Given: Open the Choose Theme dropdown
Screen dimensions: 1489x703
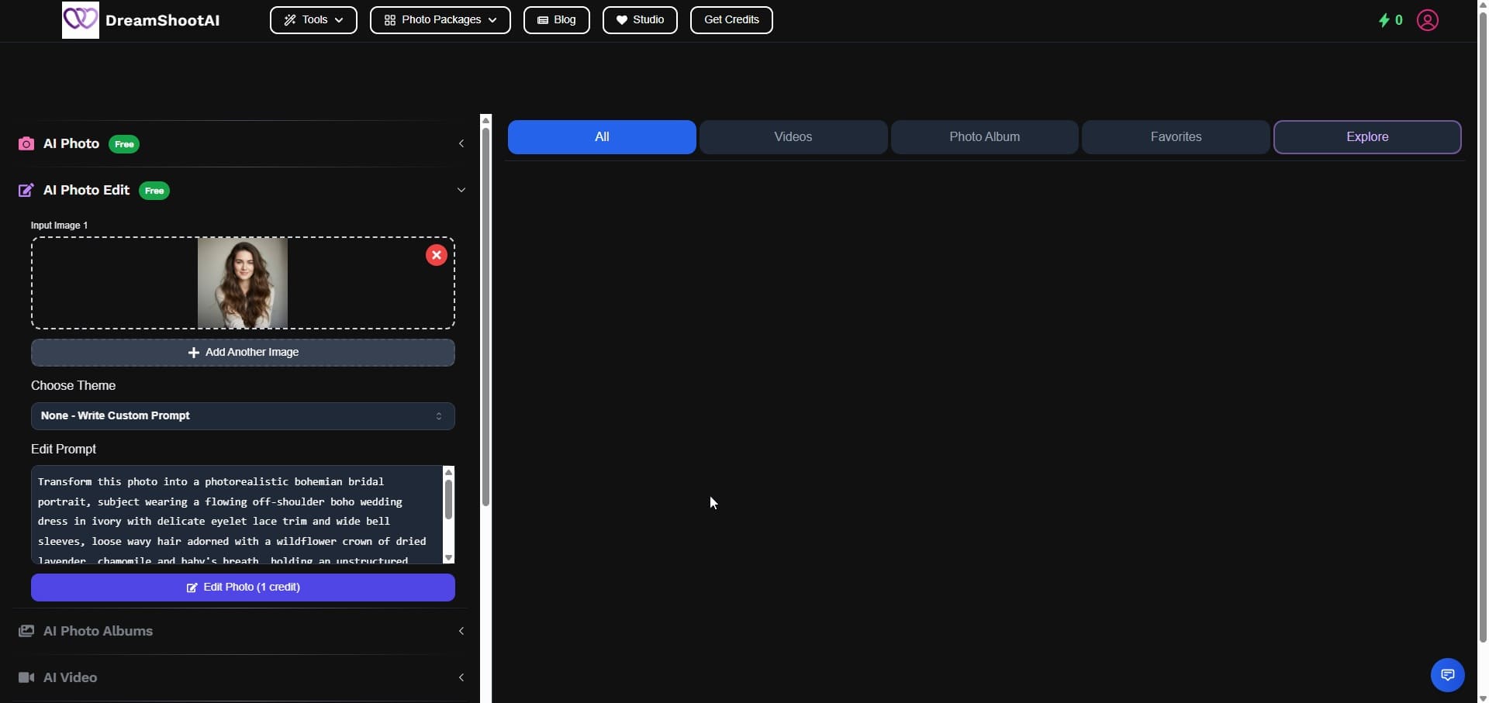Looking at the screenshot, I should [x=243, y=416].
